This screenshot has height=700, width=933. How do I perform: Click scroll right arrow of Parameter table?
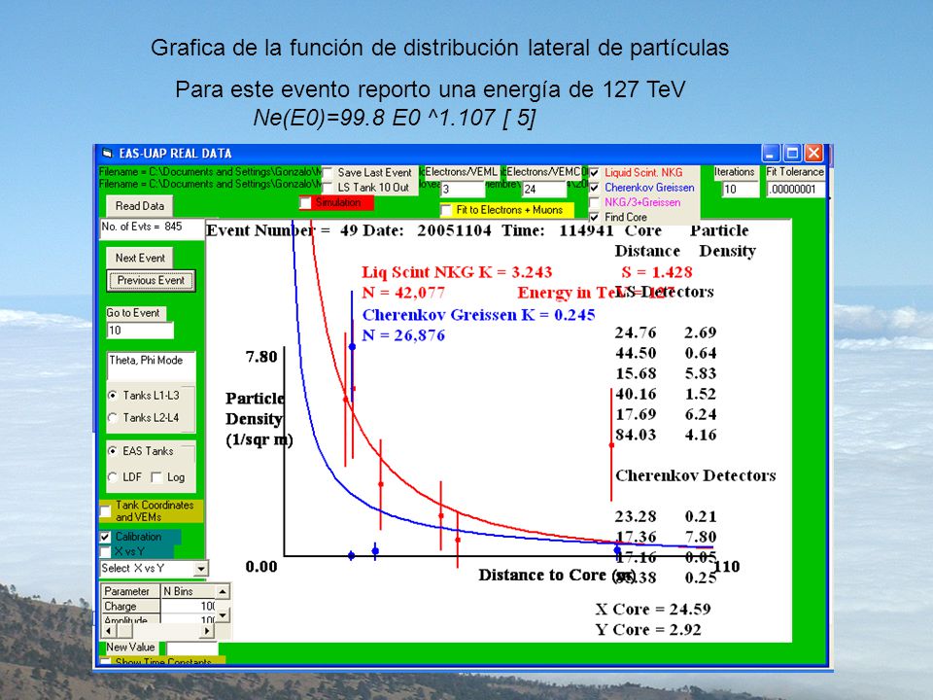pyautogui.click(x=208, y=630)
